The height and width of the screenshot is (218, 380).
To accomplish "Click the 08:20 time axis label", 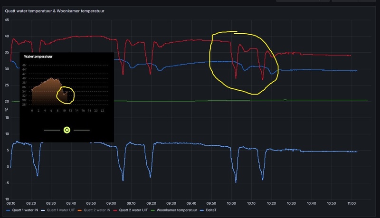I will coord(31,203).
